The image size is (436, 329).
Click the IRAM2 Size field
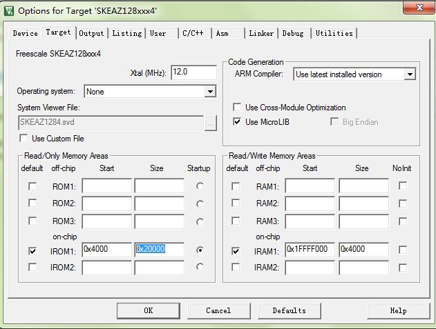[x=364, y=268]
